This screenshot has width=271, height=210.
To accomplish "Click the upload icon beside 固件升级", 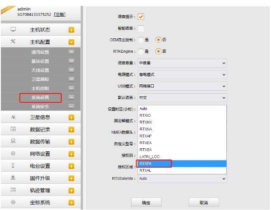I will (13, 178).
